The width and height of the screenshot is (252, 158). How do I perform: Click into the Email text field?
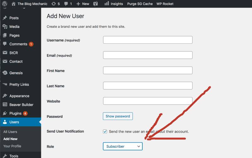(148, 55)
